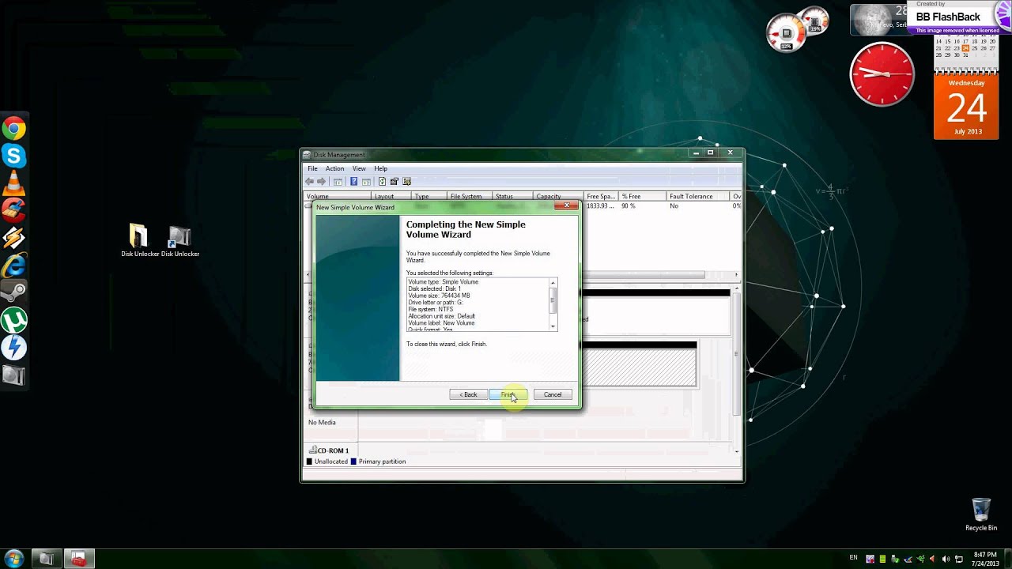Open Help via the blue question mark icon
The image size is (1012, 569).
click(353, 182)
